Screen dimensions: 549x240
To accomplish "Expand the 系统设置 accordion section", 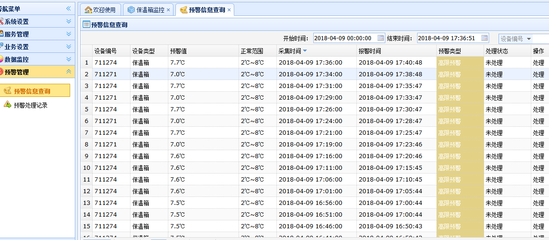I will tap(69, 22).
